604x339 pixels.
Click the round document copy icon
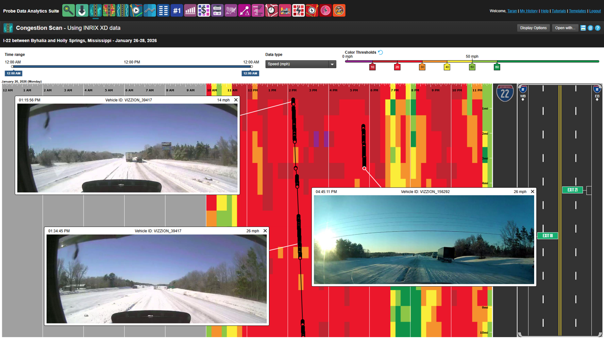(x=590, y=28)
